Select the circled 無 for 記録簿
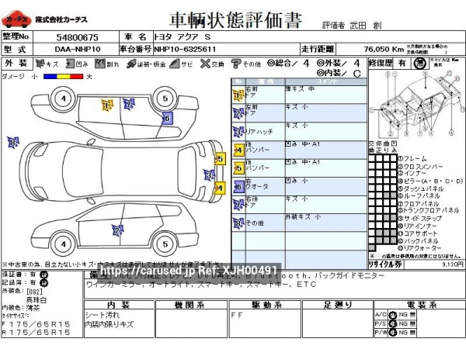This screenshot has width=466, height=349. pyautogui.click(x=44, y=283)
